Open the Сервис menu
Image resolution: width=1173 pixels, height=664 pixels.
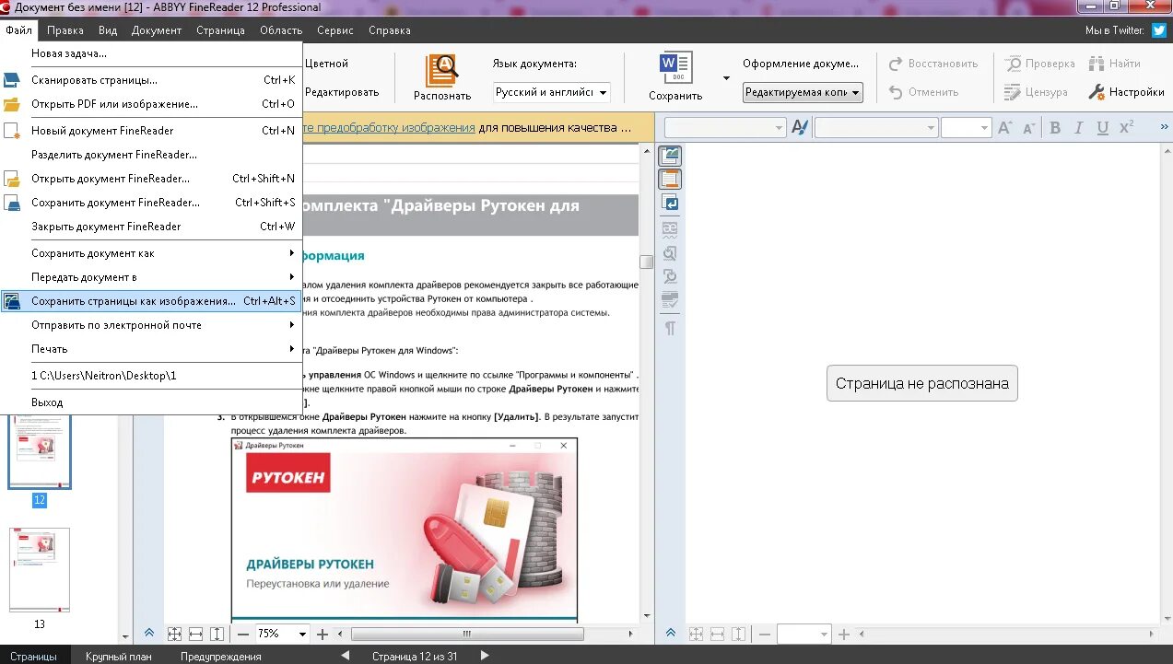tap(335, 30)
